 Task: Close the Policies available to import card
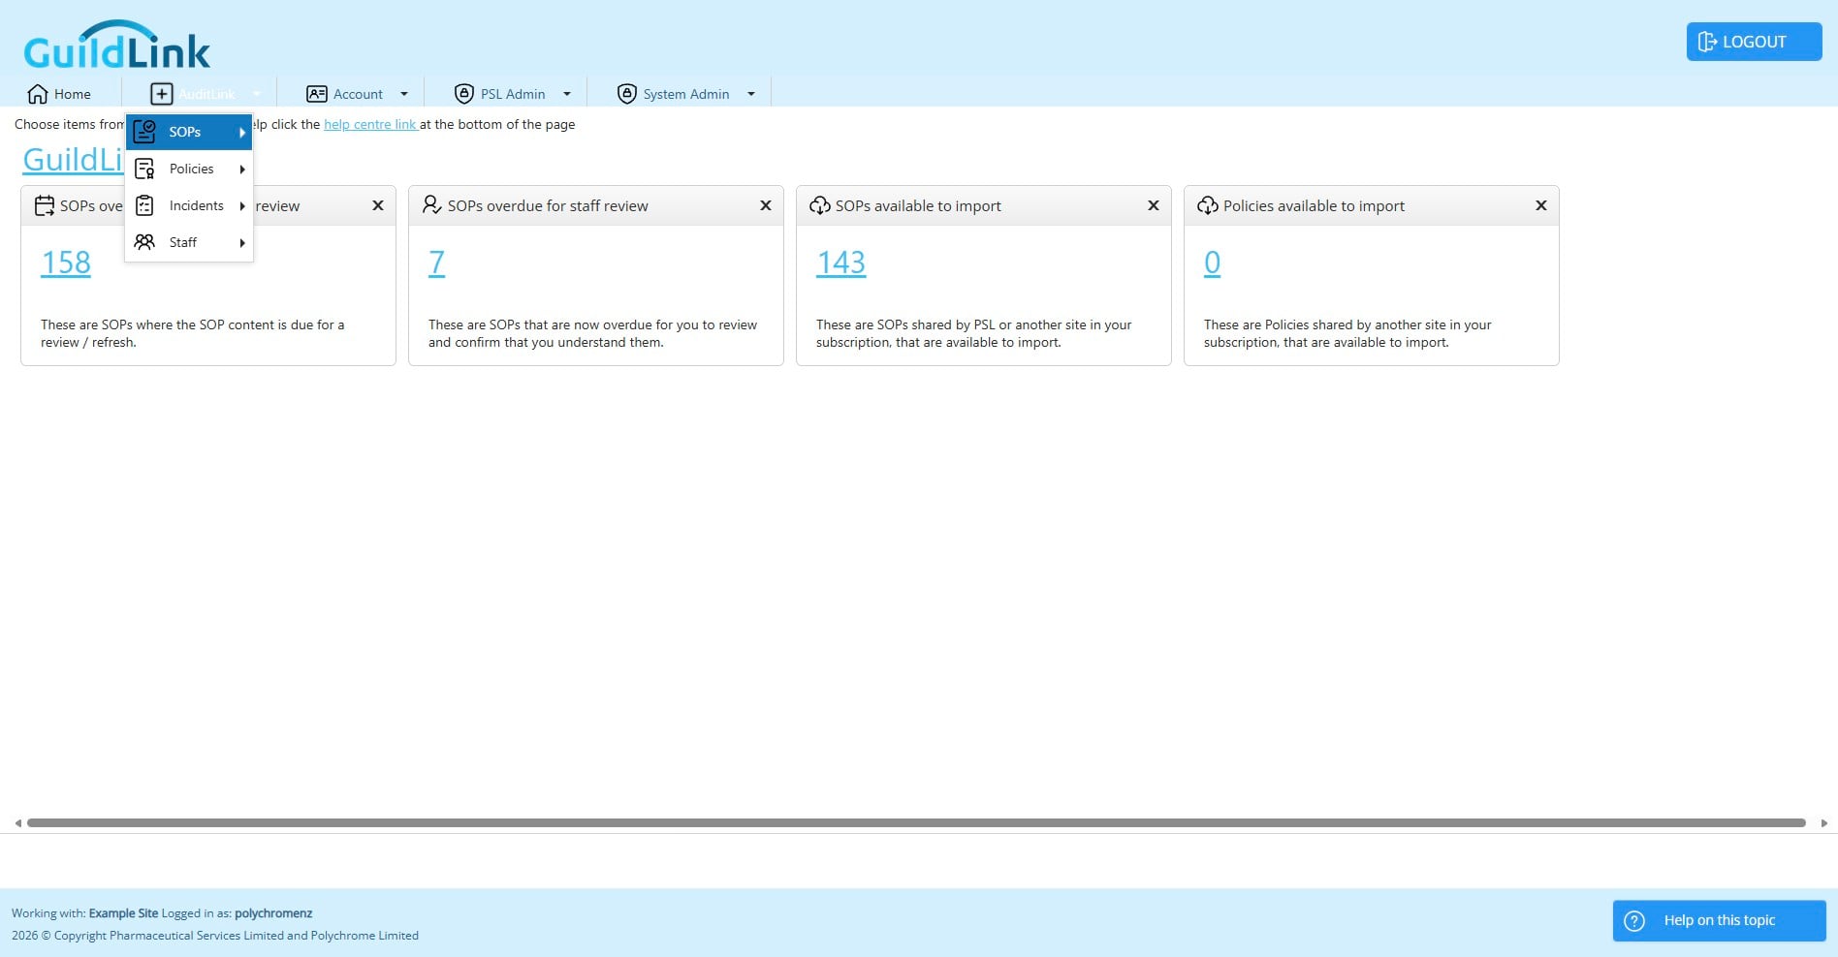[x=1541, y=205]
